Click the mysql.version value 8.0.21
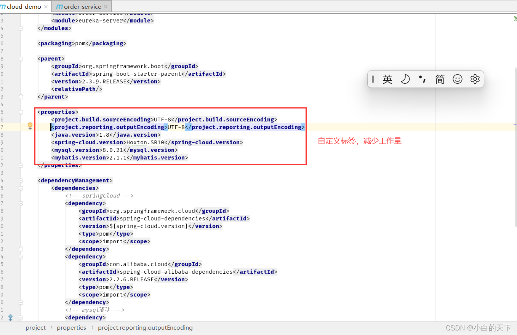This screenshot has height=335, width=517. pos(113,150)
